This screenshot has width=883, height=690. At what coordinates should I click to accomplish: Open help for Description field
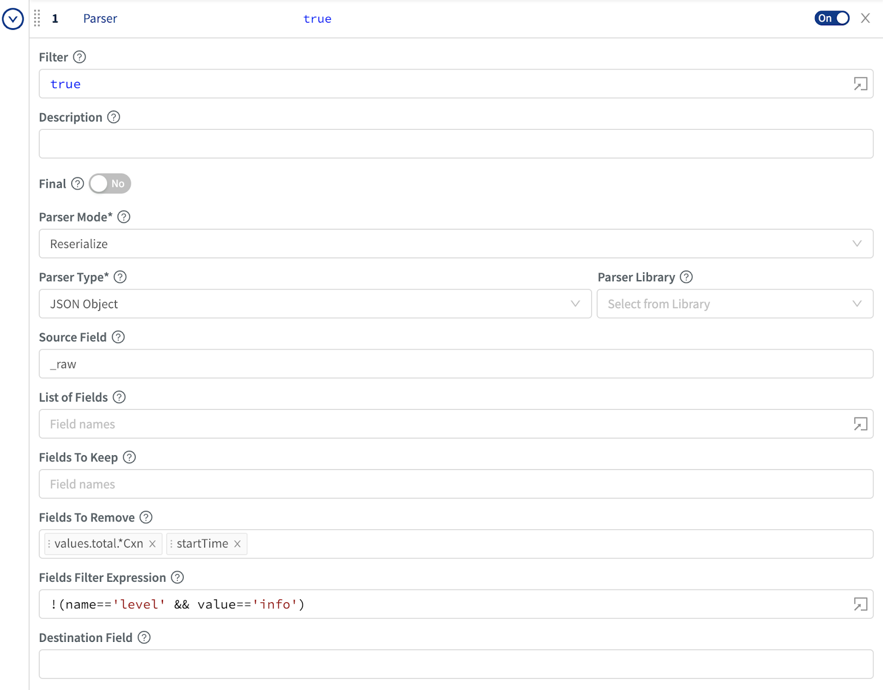114,117
